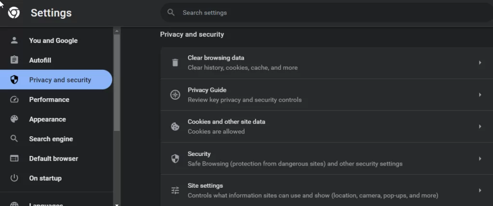Click the sliders icon for Site settings

tap(175, 190)
